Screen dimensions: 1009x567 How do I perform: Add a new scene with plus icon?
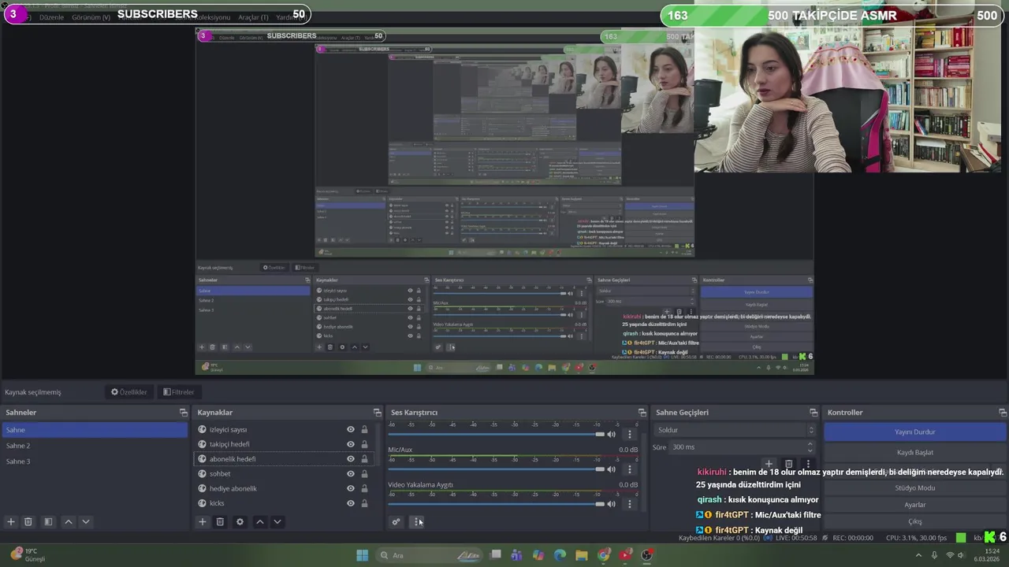tap(11, 521)
